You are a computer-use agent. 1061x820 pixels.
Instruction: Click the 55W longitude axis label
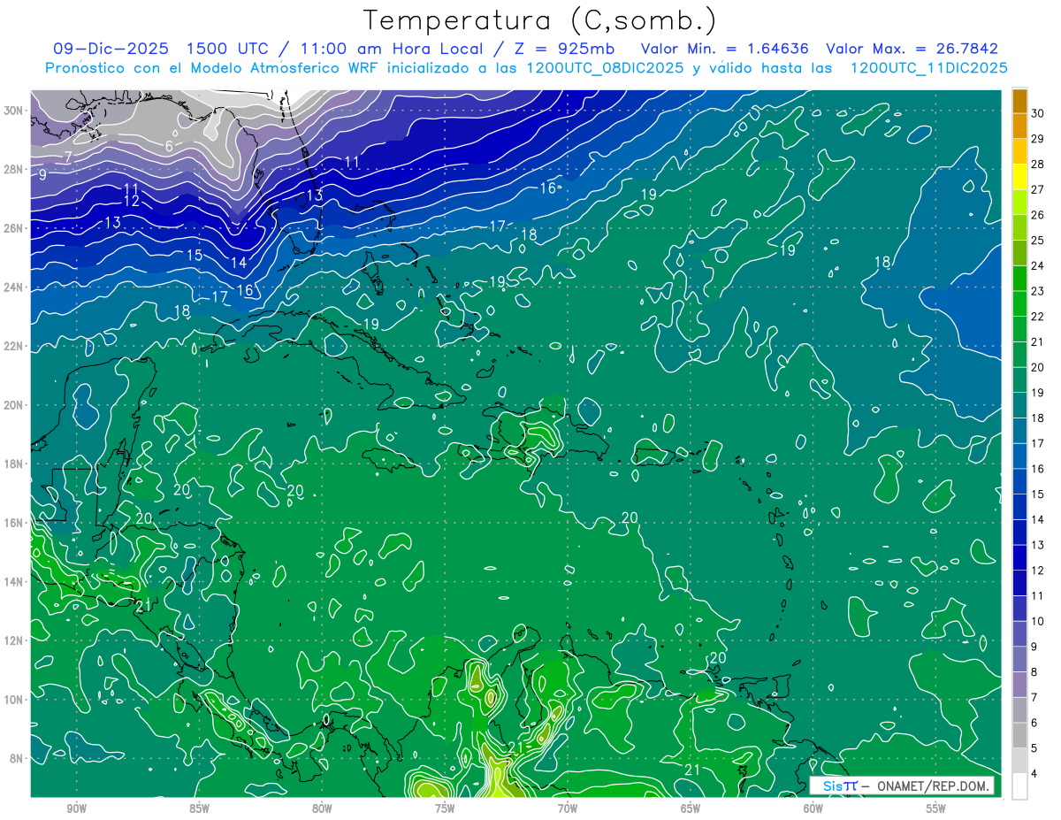[x=936, y=809]
